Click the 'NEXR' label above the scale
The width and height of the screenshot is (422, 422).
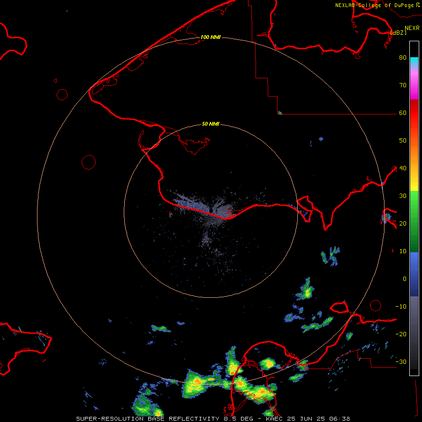[x=412, y=28]
